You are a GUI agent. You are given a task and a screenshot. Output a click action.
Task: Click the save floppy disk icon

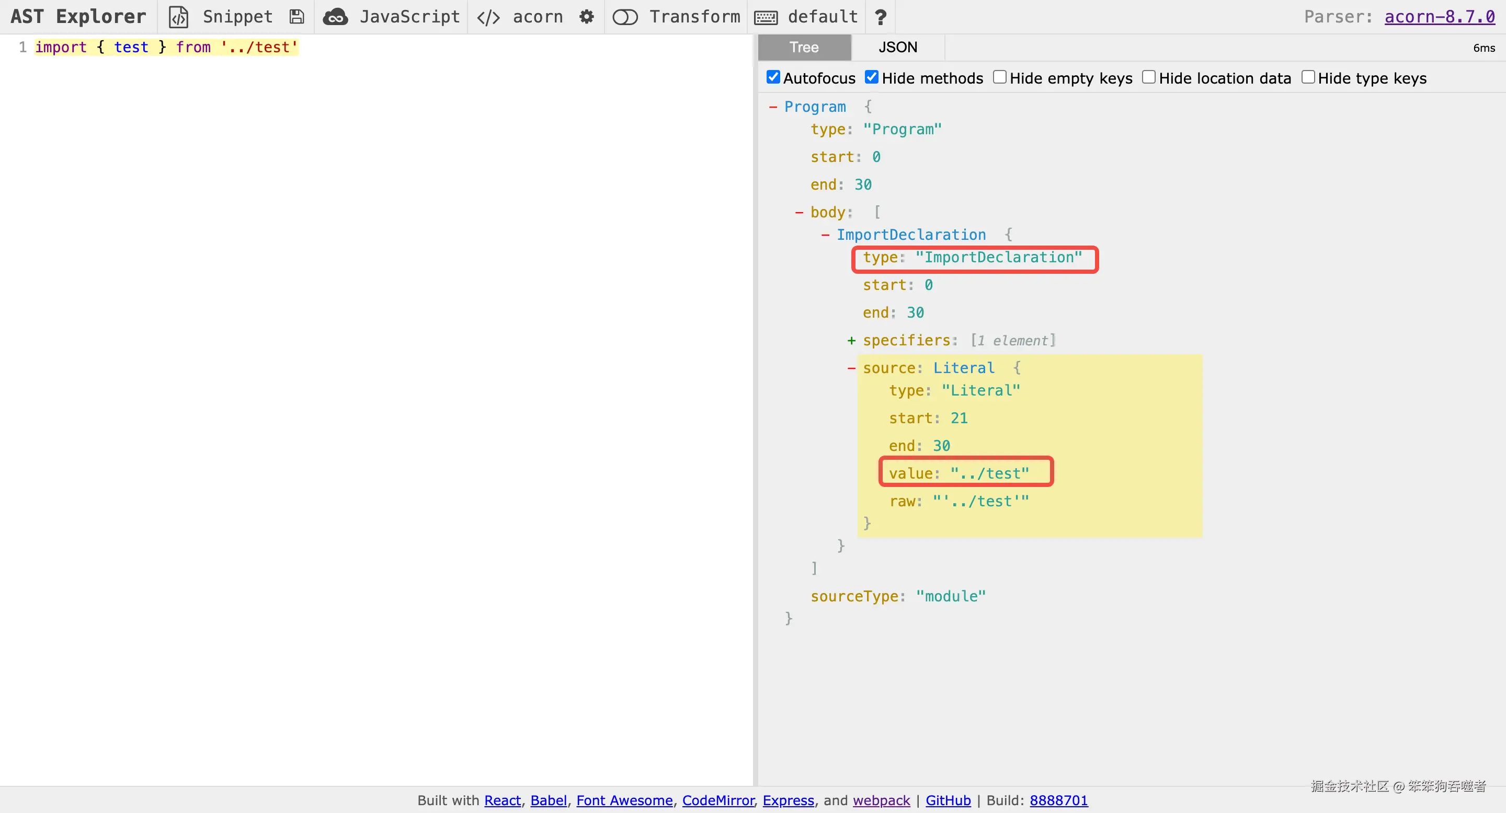click(x=297, y=17)
